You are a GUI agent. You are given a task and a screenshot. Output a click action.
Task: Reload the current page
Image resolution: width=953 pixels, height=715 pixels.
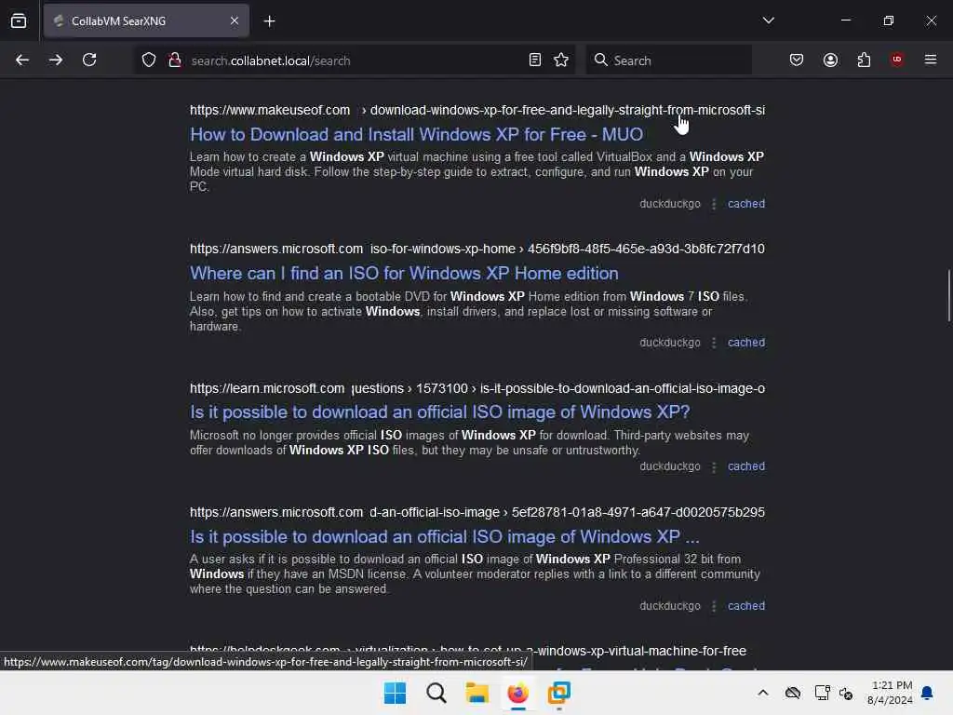tap(89, 61)
